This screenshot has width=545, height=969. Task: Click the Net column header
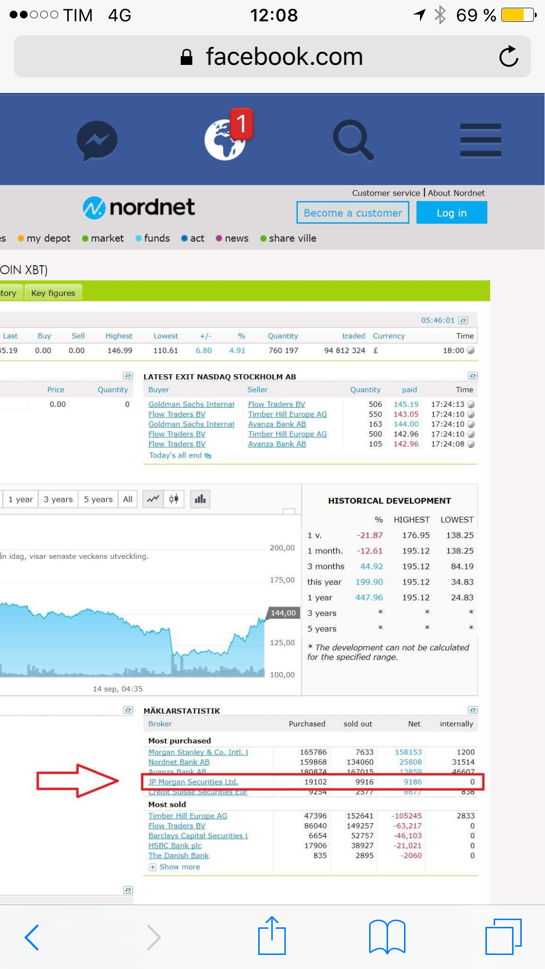[414, 723]
